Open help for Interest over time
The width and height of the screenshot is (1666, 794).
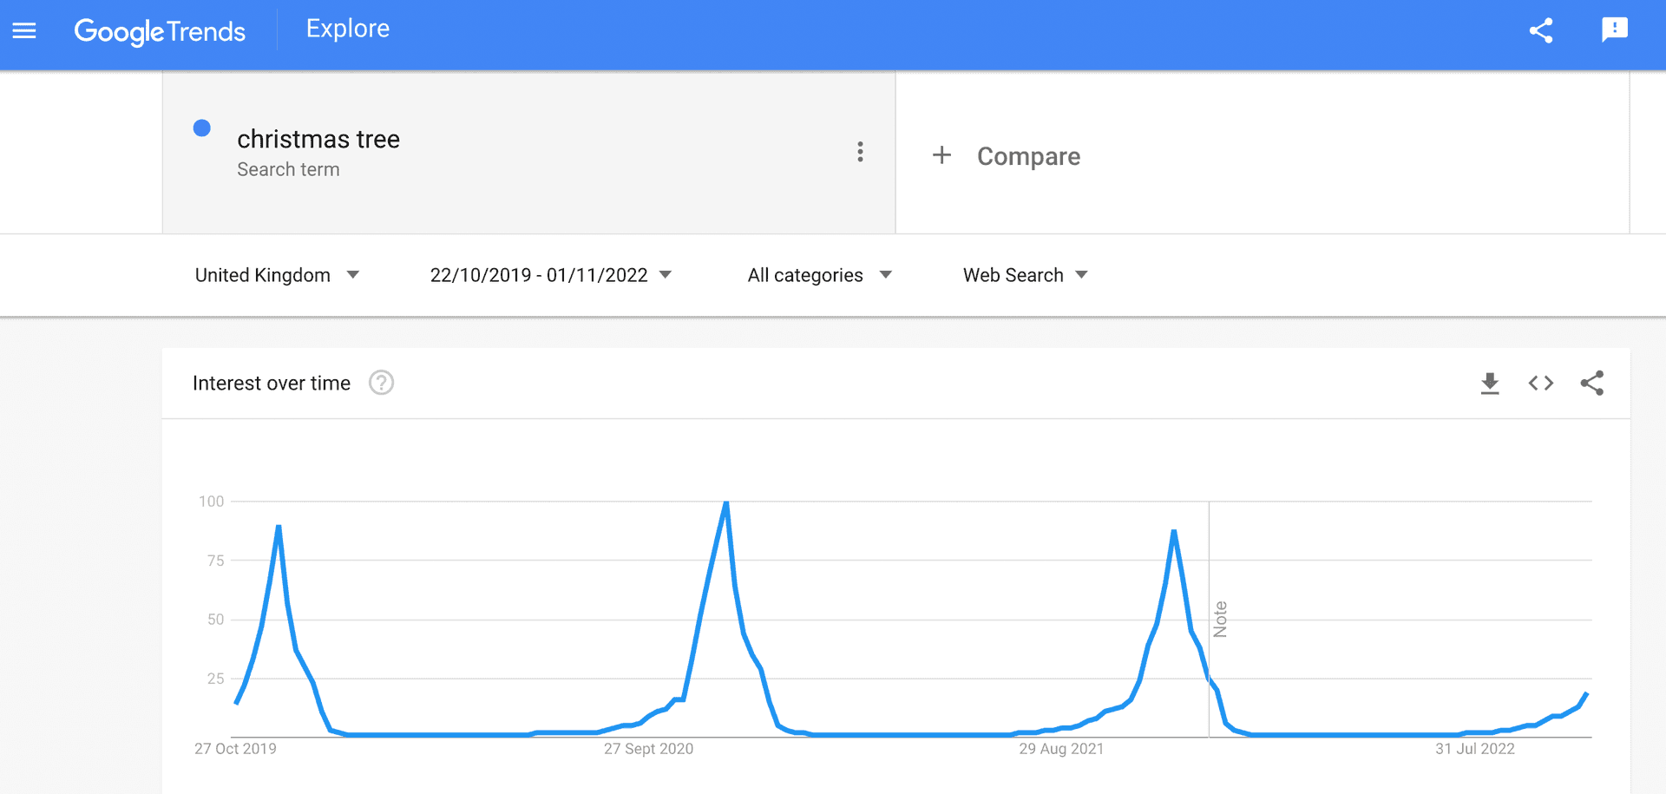click(381, 383)
